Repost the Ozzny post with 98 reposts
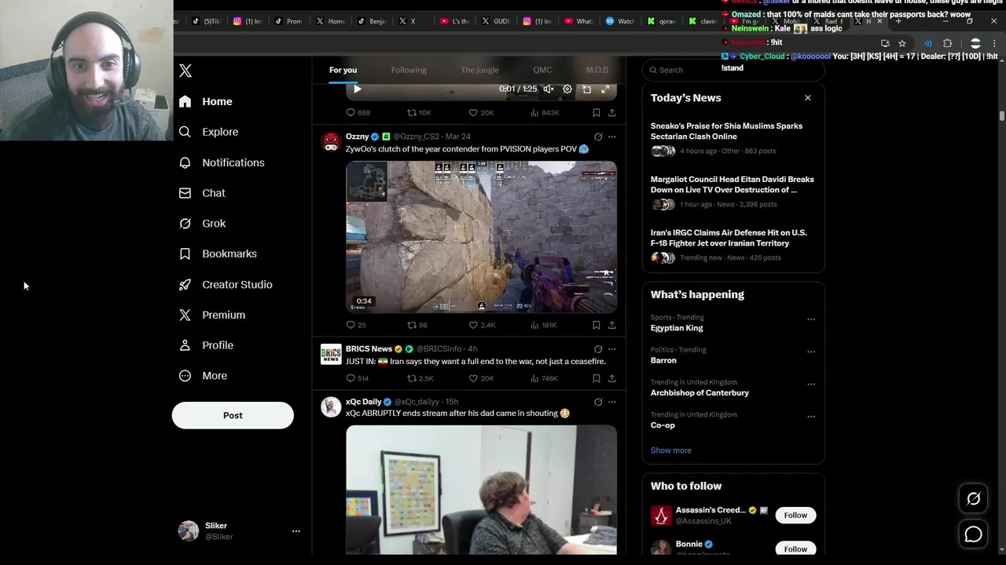 click(417, 325)
